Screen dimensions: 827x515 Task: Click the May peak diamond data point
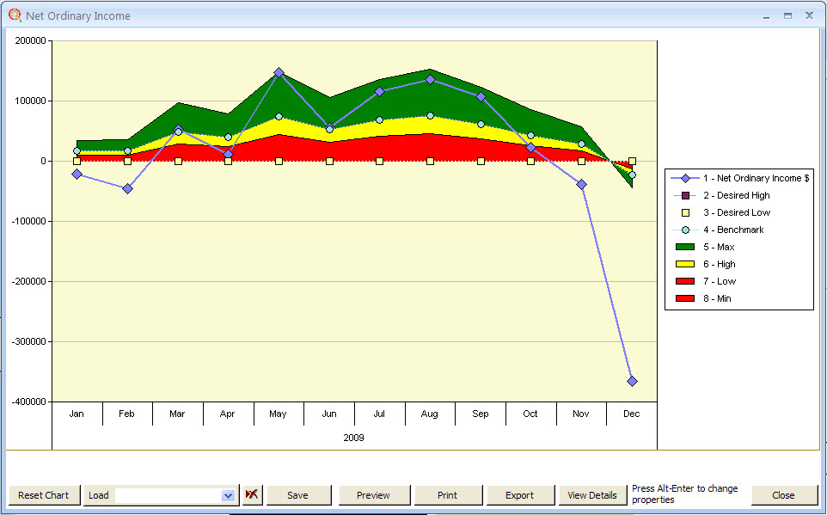(279, 73)
